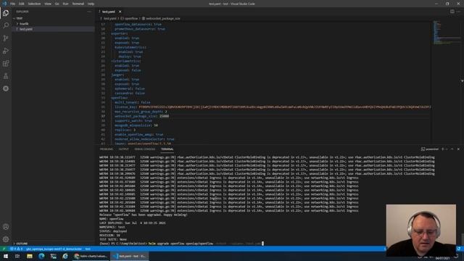
Task: Close the terminal panel
Action: pos(458,149)
